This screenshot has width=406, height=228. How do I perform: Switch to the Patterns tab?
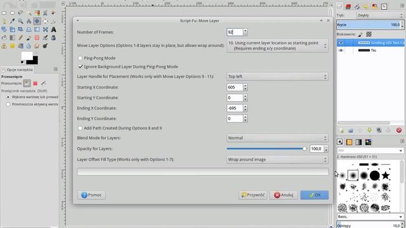pos(349,142)
